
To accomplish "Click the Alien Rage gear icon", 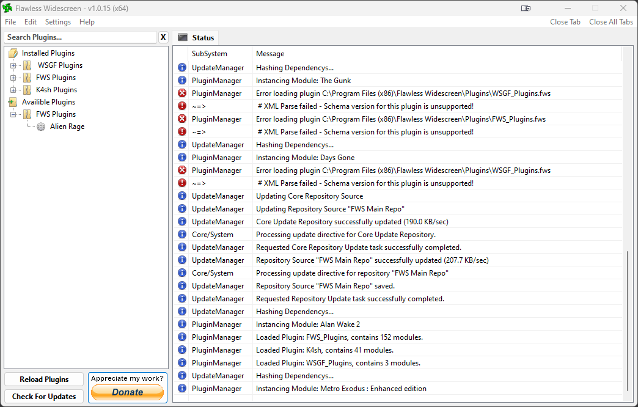I will (x=41, y=127).
